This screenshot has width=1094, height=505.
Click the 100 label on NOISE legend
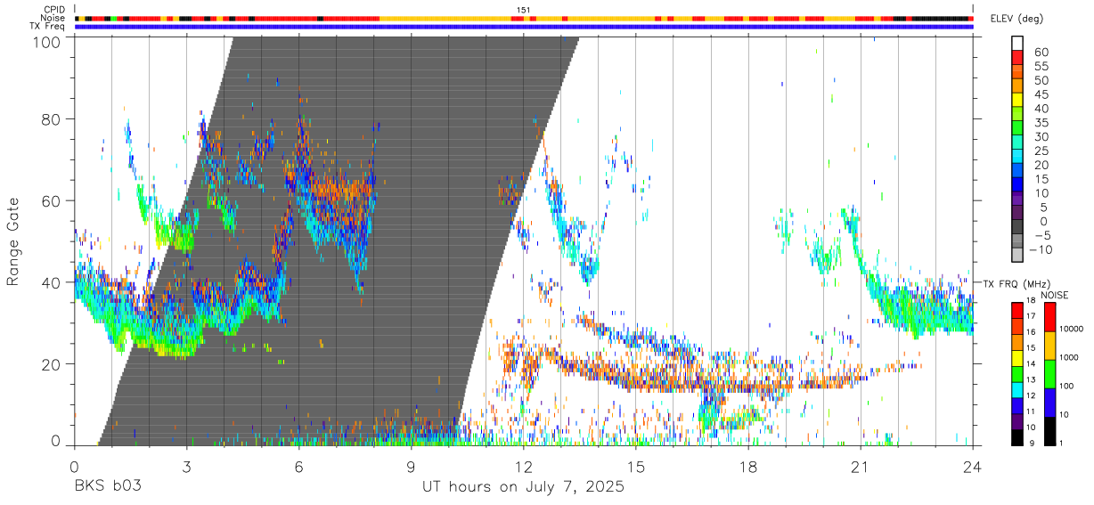pos(1067,386)
